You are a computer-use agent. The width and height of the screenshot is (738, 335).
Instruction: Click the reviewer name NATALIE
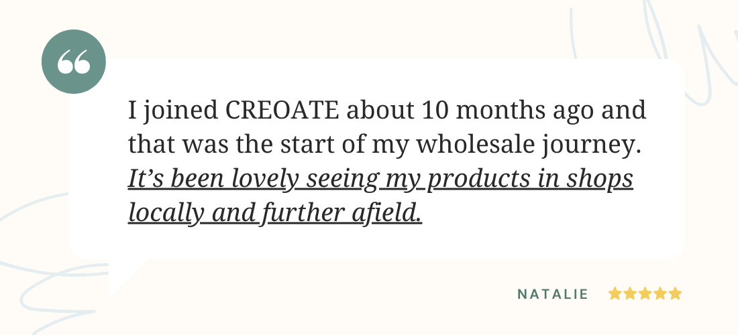click(x=553, y=294)
